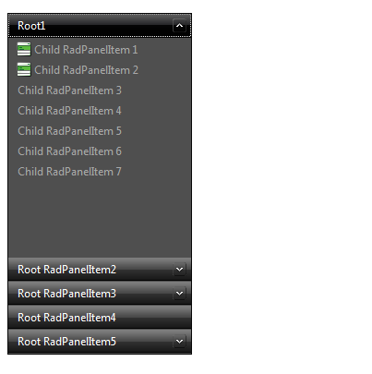The width and height of the screenshot is (372, 374).
Task: Pick Child RadPanelItem 6
Action: 69,151
